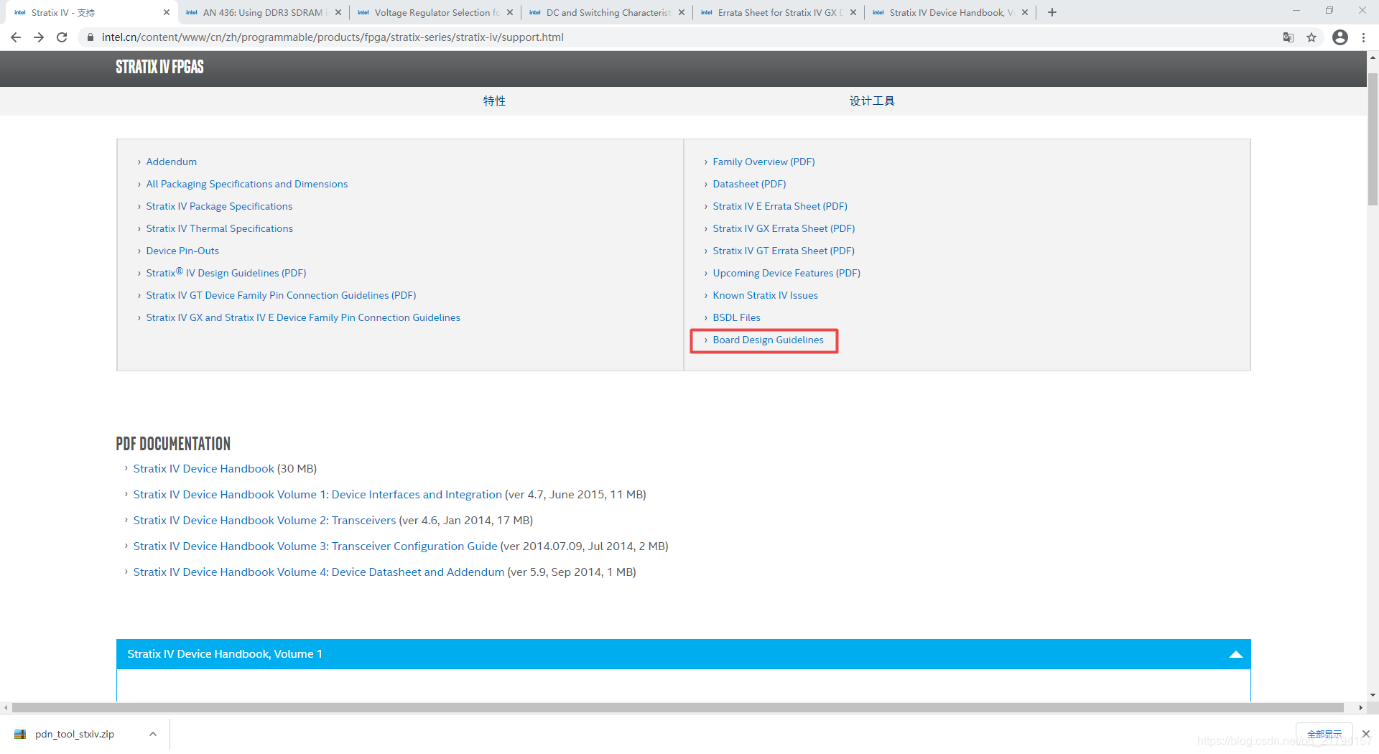Open GX and E Pin Connection Guidelines link
Viewport: 1379px width, 754px height.
coord(303,317)
